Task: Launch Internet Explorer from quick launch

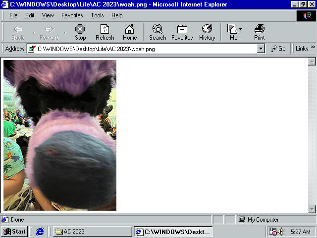Action: 40,232
